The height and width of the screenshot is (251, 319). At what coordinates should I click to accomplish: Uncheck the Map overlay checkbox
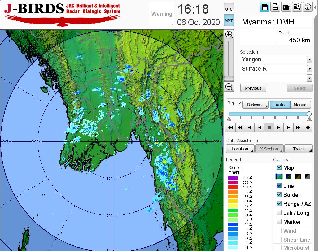[279, 167]
